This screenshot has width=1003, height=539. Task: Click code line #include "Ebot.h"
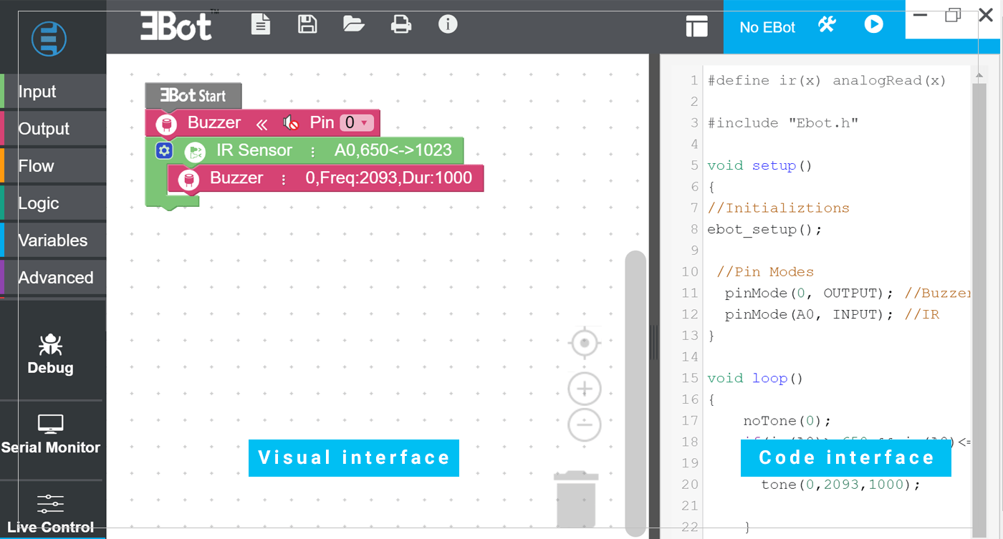[783, 123]
